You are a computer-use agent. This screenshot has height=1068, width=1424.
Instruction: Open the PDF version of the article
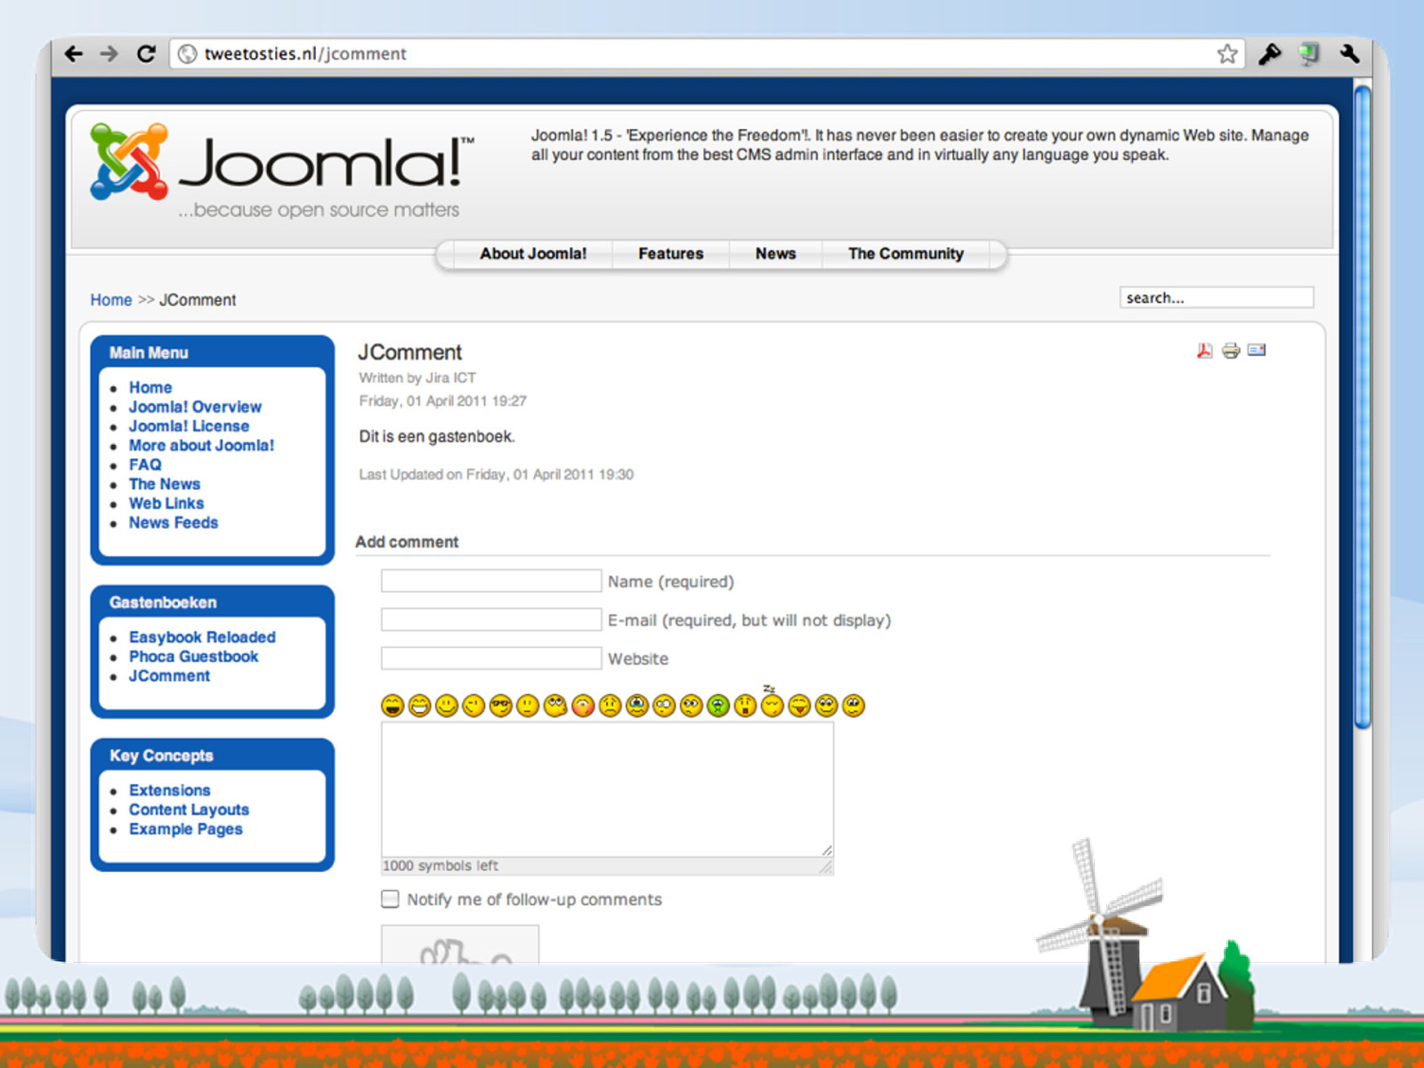click(1204, 351)
